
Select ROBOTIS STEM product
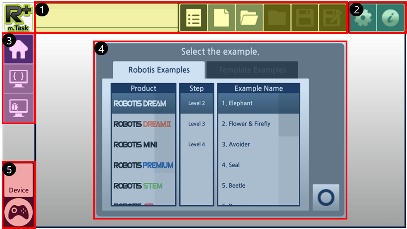[143, 186]
